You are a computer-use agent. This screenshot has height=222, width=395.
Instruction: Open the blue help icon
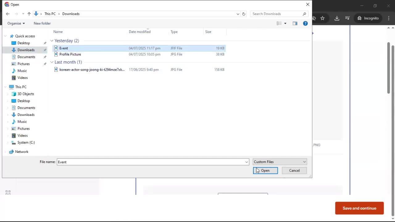305,23
